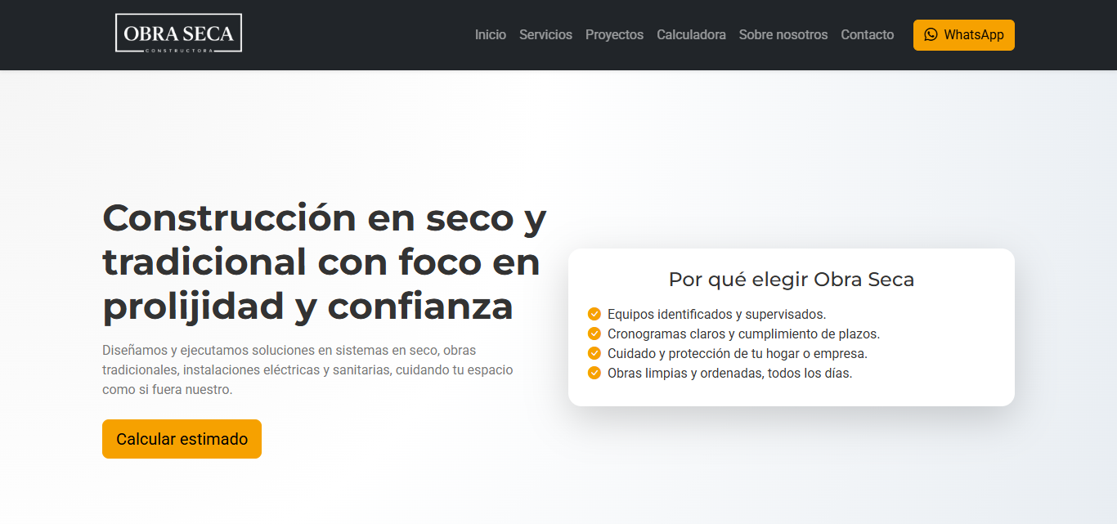Screen dimensions: 1117x524
Task: Click the checkmark beside 'Equipos identificados y supervisados'
Action: point(594,313)
